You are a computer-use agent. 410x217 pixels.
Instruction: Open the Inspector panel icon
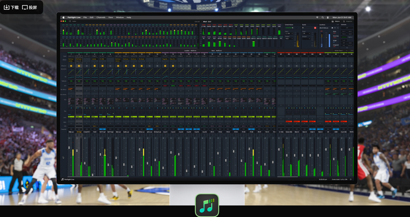coord(344,21)
